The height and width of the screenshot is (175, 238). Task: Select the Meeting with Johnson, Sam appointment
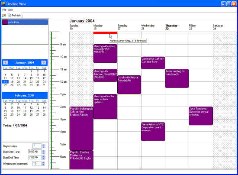click(105, 75)
